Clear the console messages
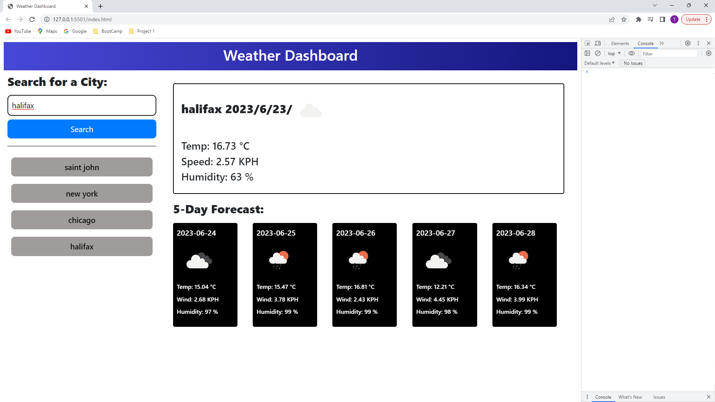Viewport: 715px width, 402px height. pos(599,53)
